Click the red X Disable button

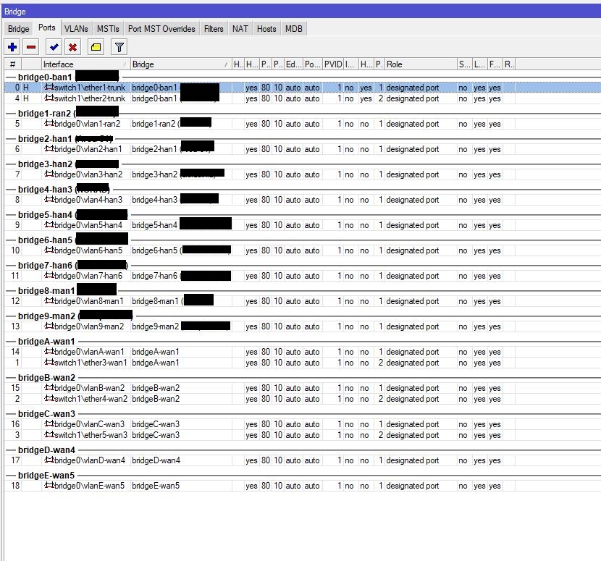pyautogui.click(x=72, y=47)
